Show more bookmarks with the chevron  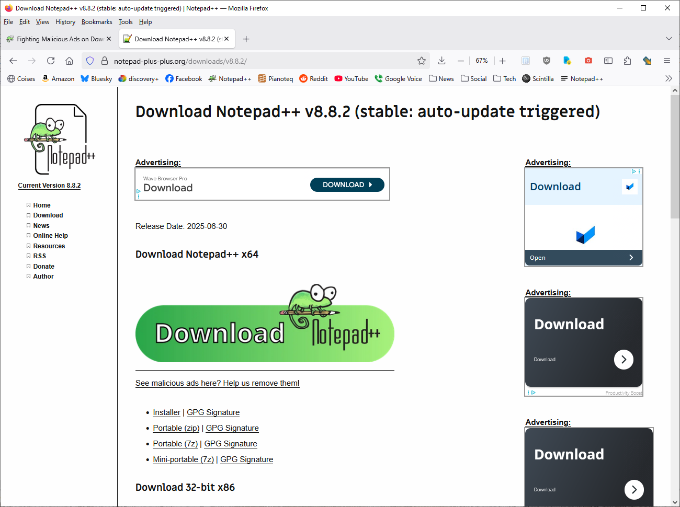coord(668,78)
